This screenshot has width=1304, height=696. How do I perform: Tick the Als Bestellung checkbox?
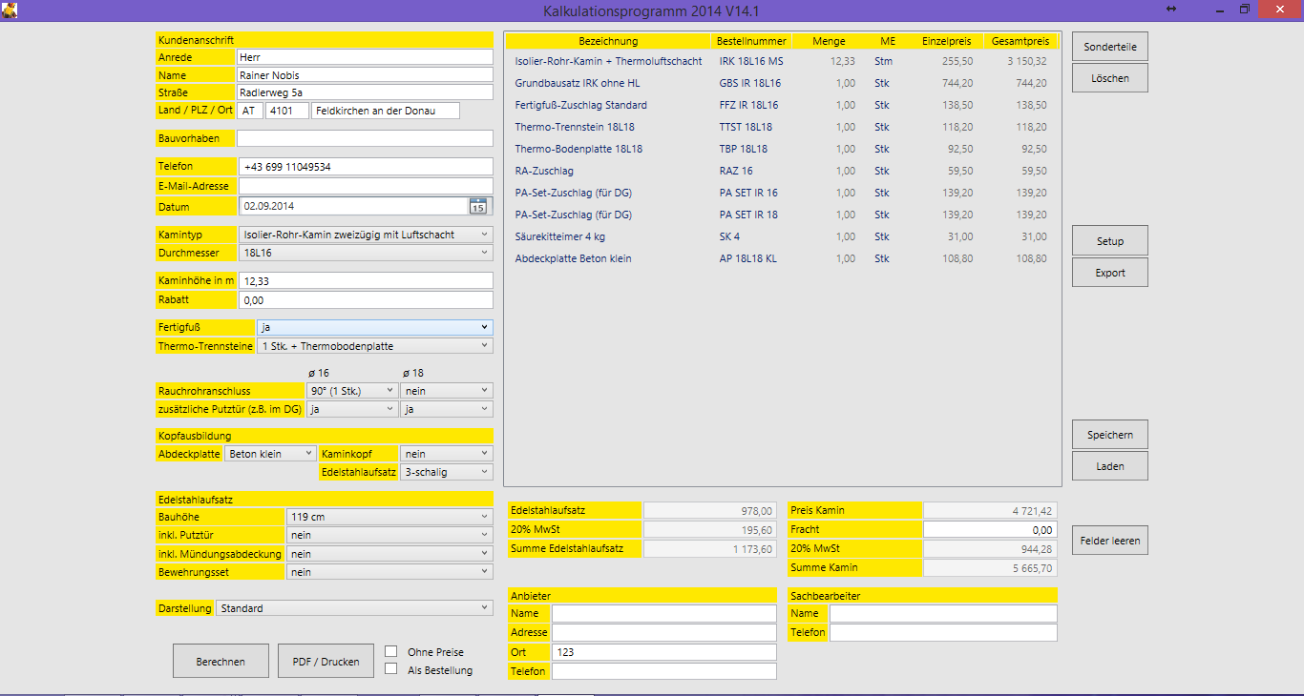(391, 669)
